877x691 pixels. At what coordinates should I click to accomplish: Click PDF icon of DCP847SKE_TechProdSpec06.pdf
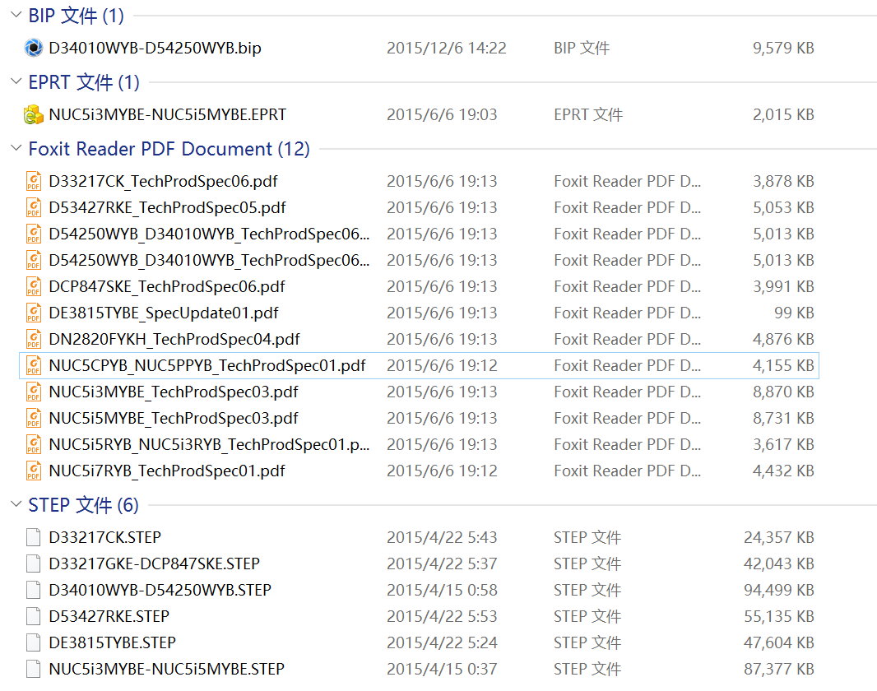(34, 286)
